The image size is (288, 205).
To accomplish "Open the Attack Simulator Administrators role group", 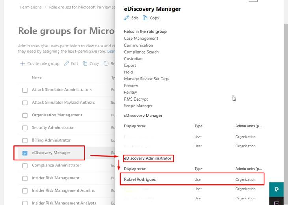I will coord(62,90).
